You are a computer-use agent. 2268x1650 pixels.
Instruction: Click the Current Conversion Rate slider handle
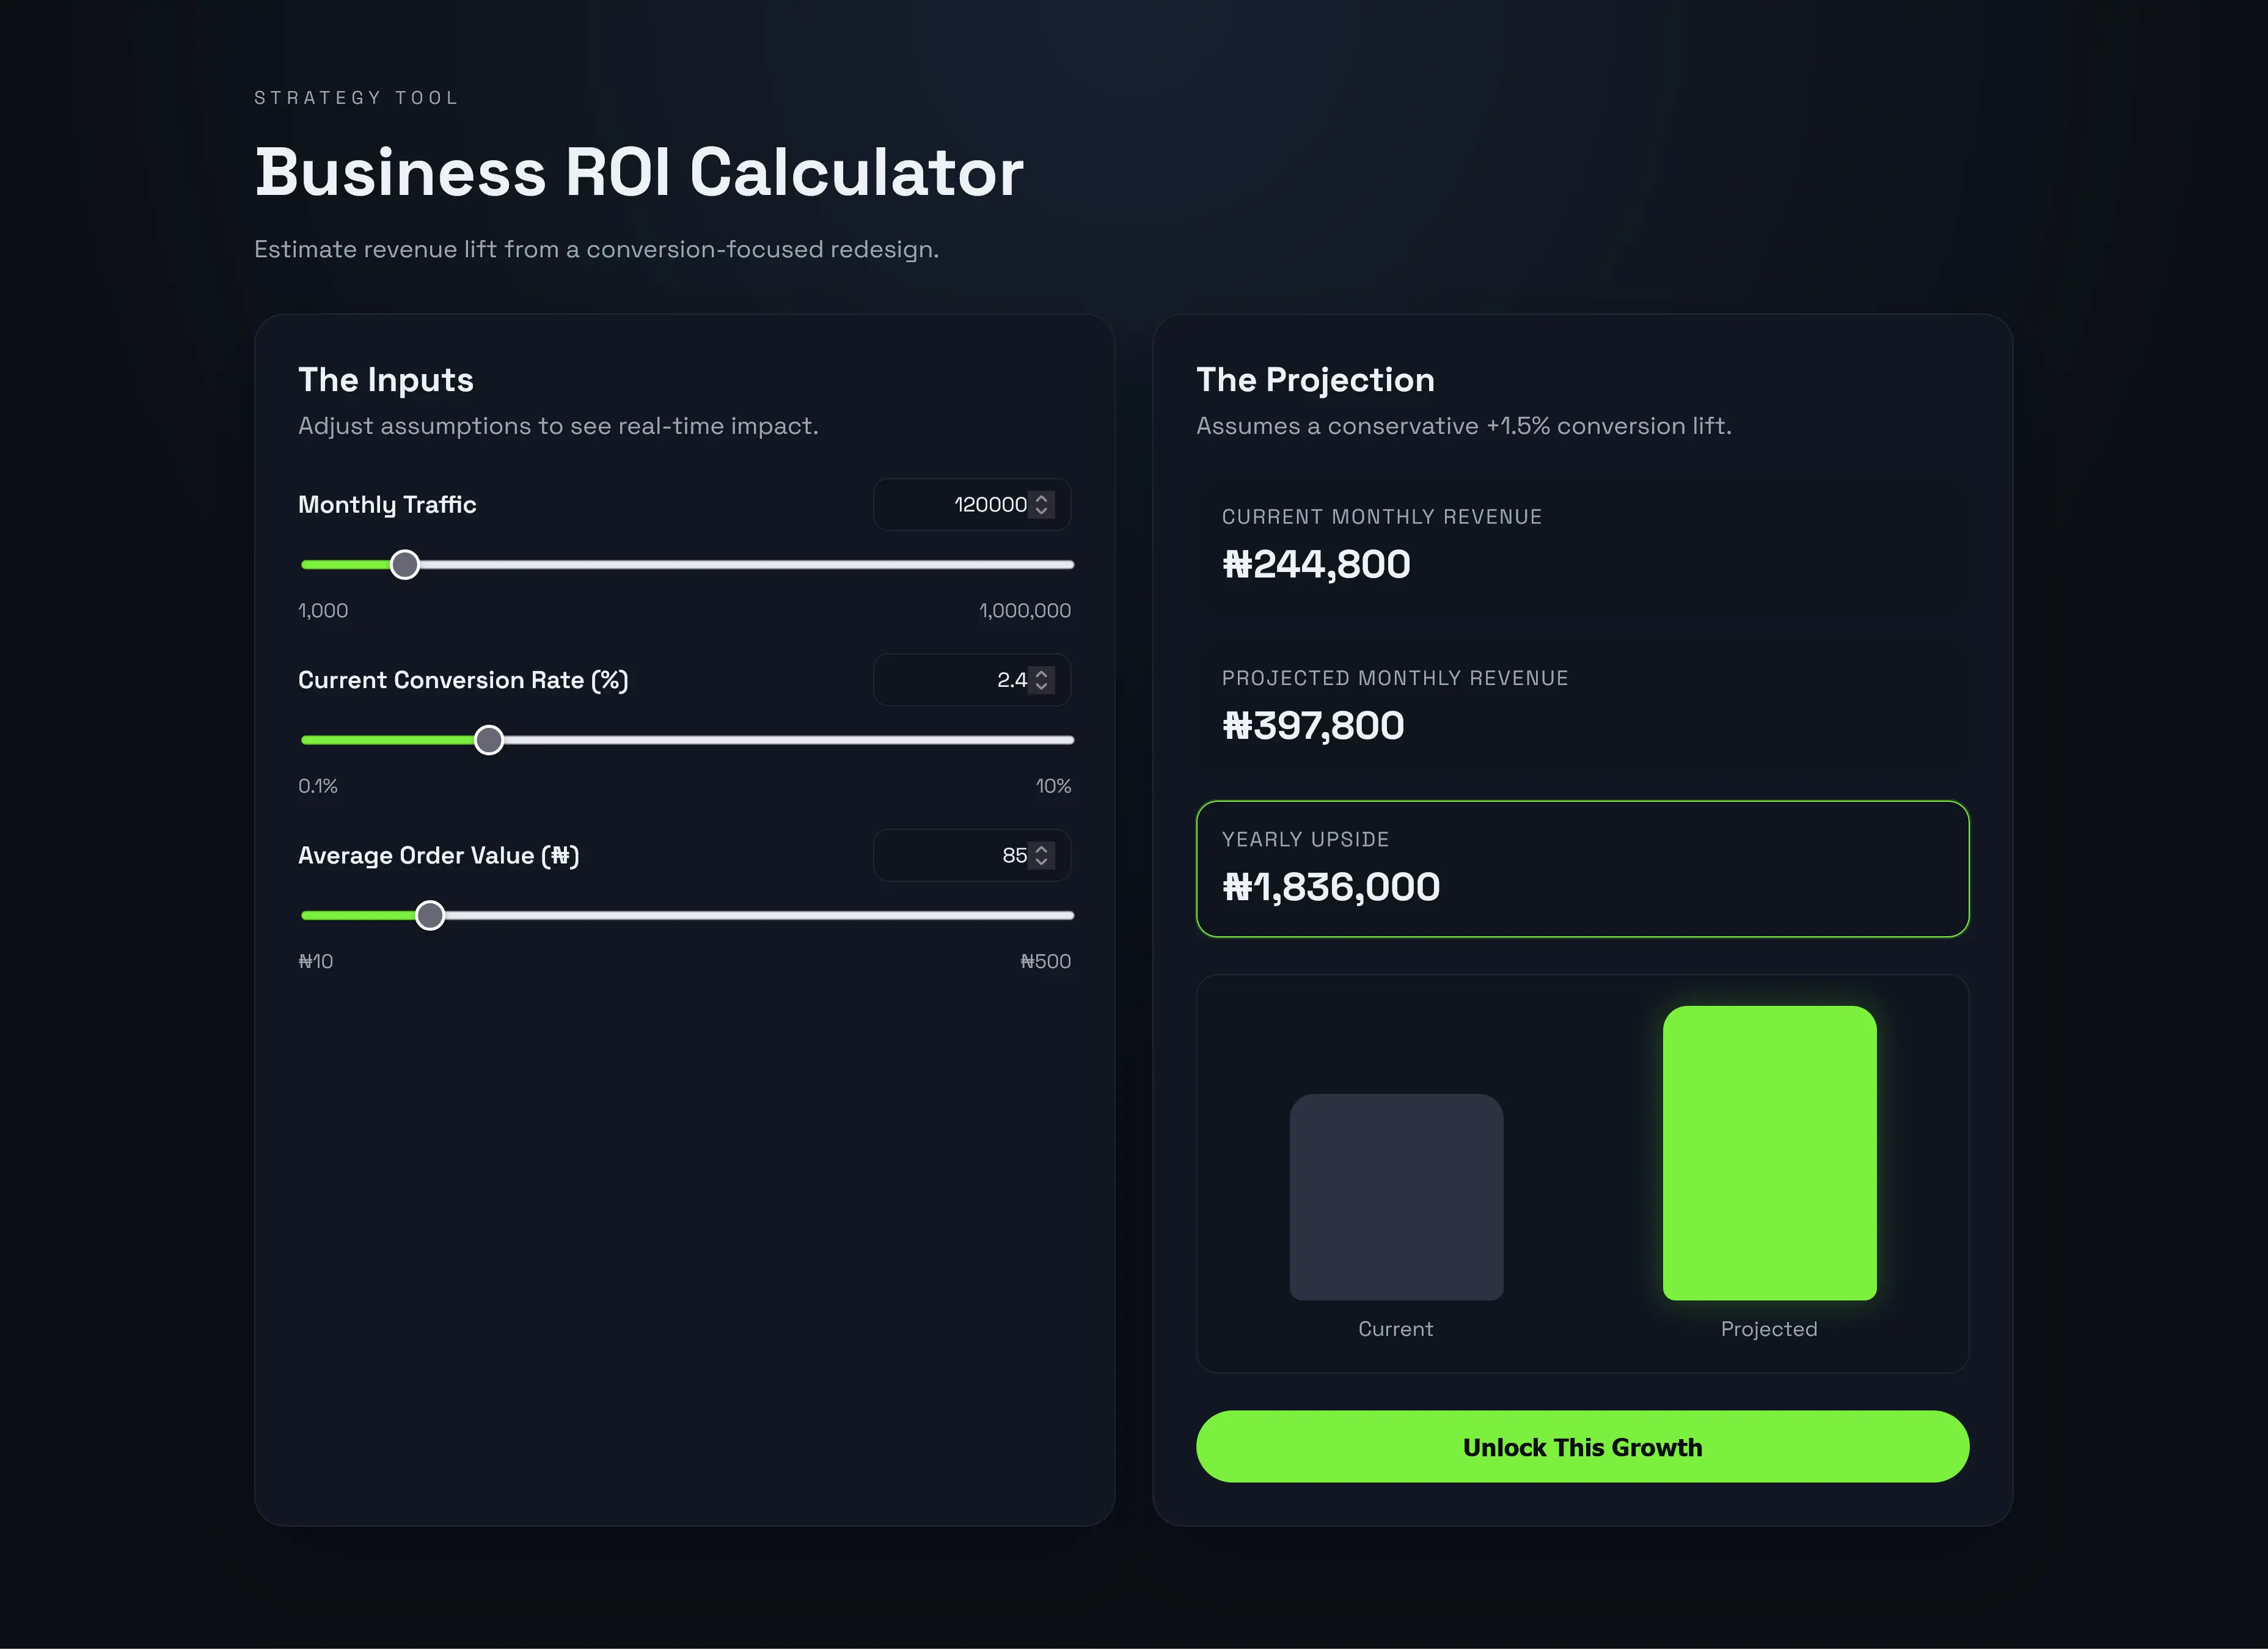(x=488, y=739)
